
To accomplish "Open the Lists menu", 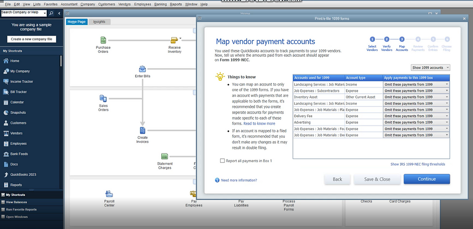I will click(37, 4).
